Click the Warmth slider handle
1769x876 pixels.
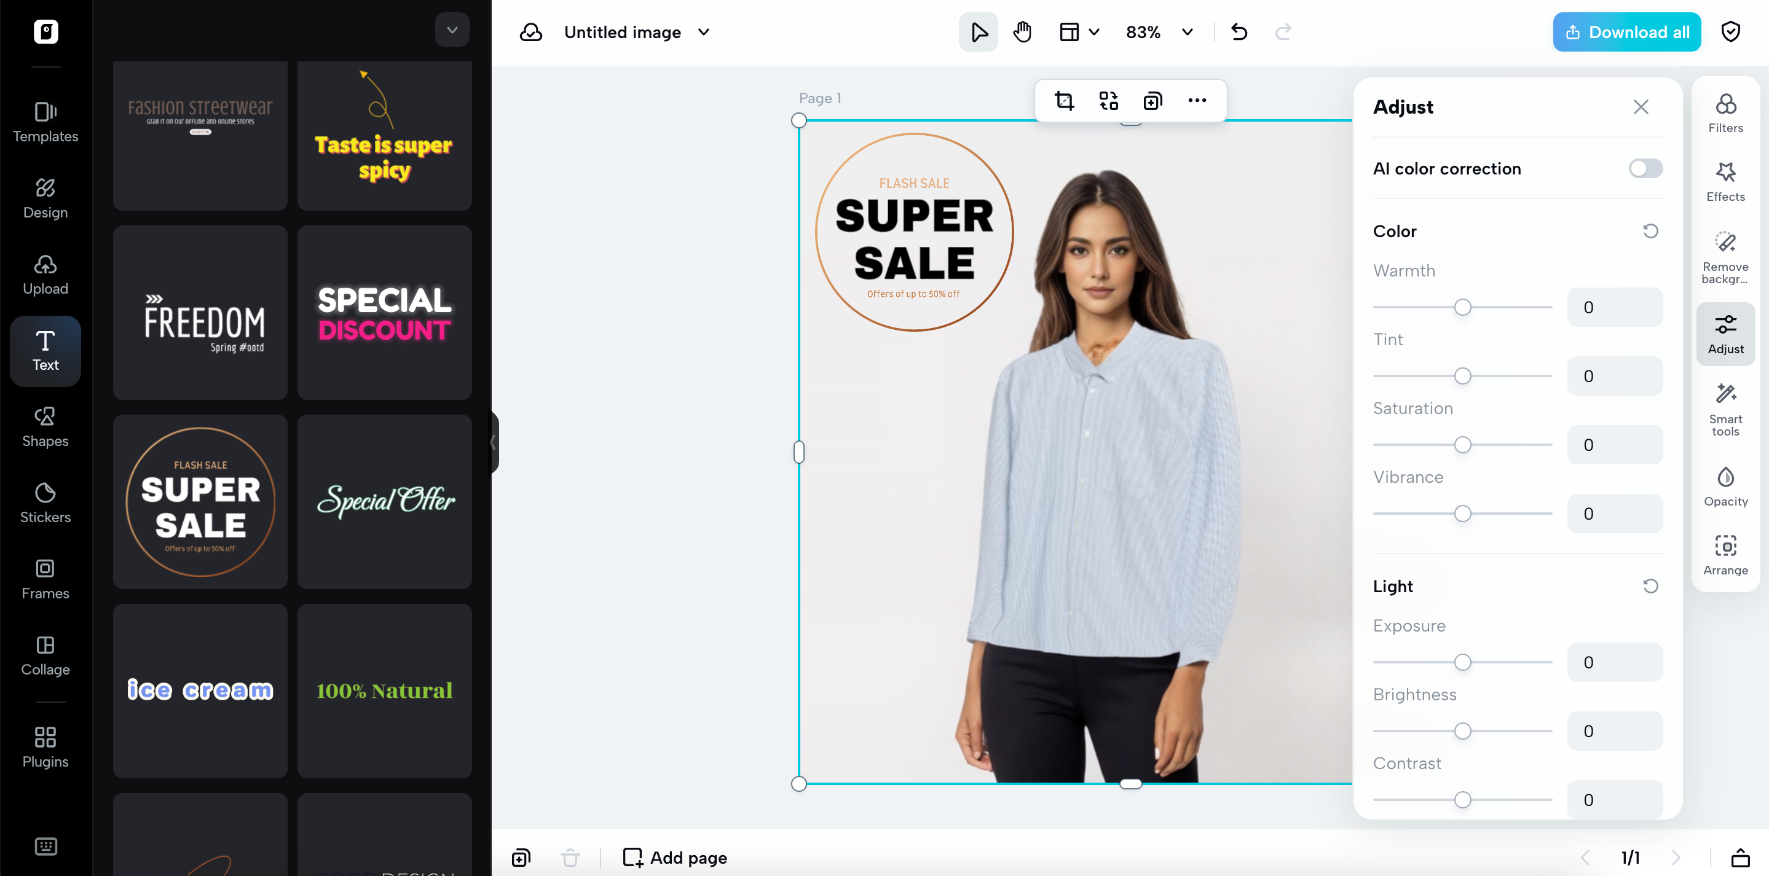(1463, 308)
